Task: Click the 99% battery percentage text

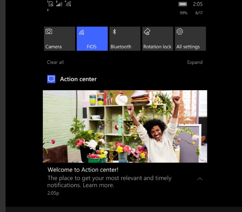Action: coord(183,13)
